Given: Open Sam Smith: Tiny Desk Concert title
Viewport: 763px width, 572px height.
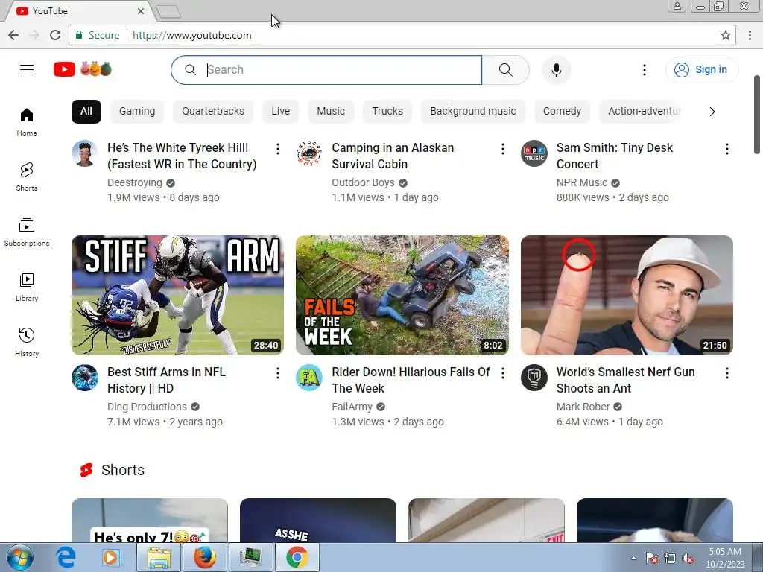Looking at the screenshot, I should [x=615, y=156].
